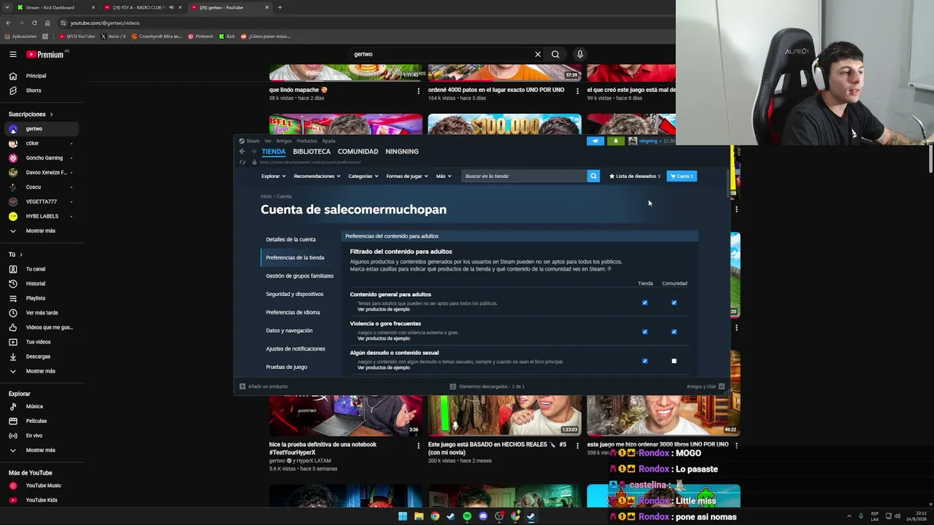This screenshot has width=934, height=525.
Task: Open the Amigos menu in Steam
Action: (x=284, y=141)
